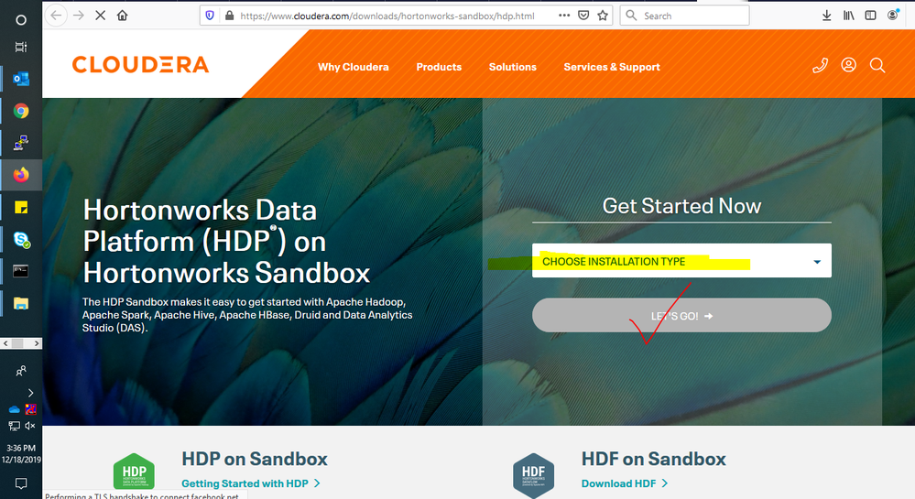This screenshot has height=499, width=915.
Task: Click into the browser URL address bar
Action: (x=387, y=16)
